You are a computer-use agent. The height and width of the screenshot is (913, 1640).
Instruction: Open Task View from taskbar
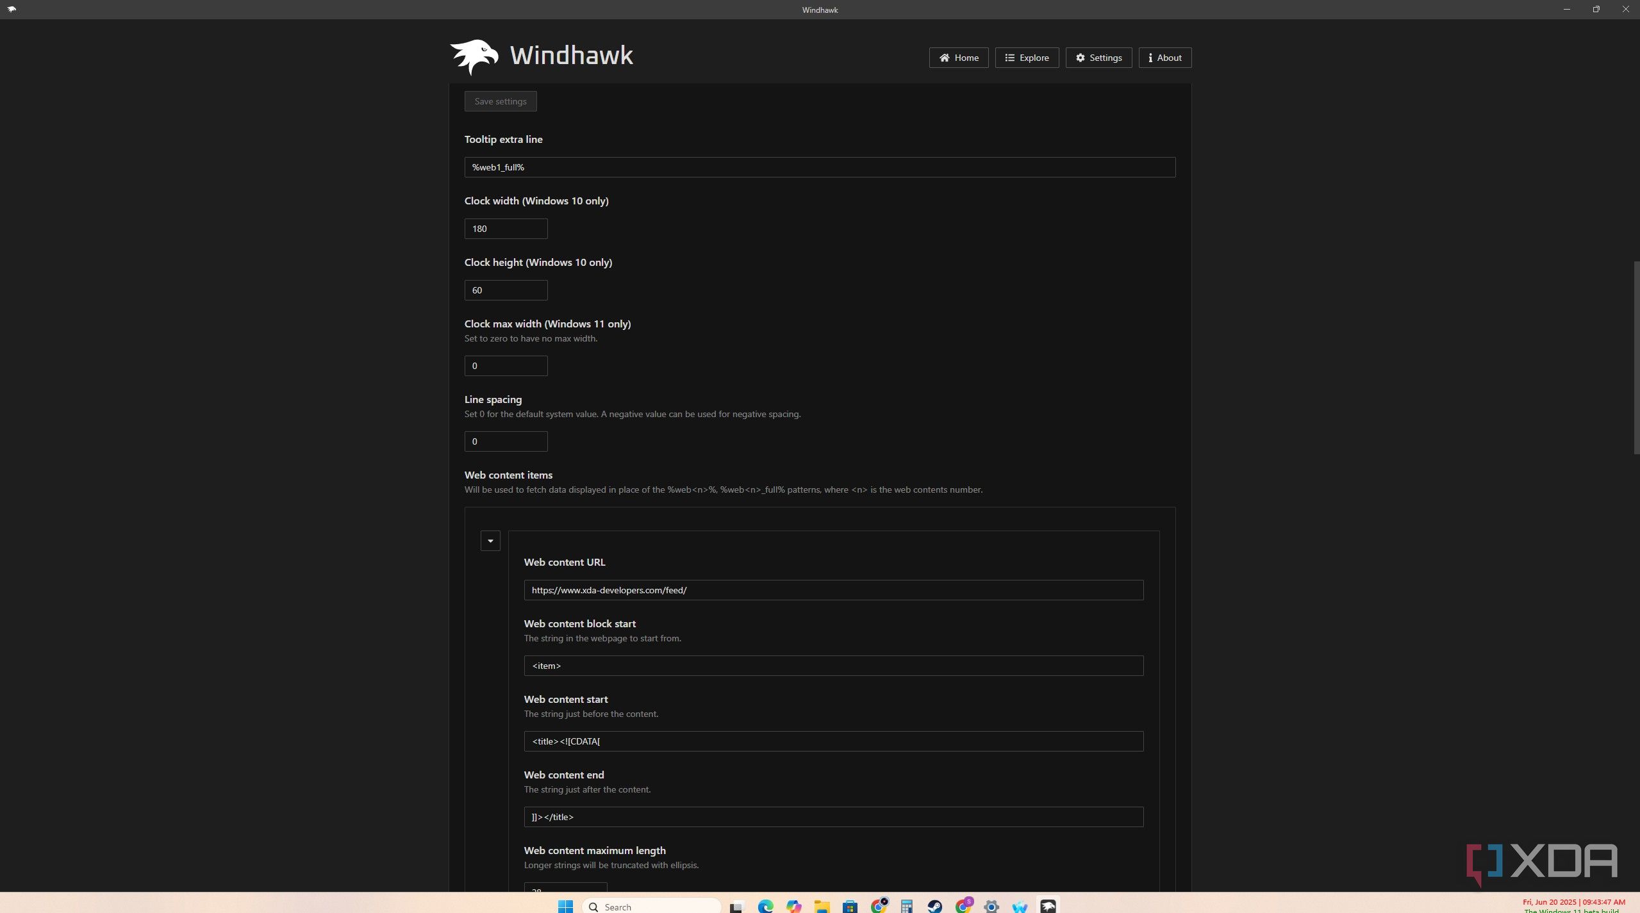click(736, 906)
